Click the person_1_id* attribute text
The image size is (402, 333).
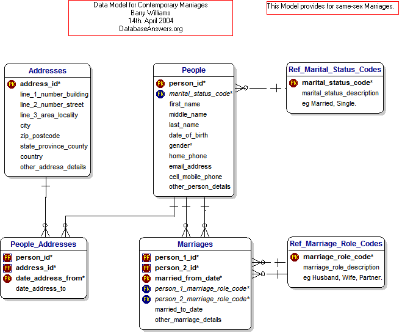(x=177, y=257)
